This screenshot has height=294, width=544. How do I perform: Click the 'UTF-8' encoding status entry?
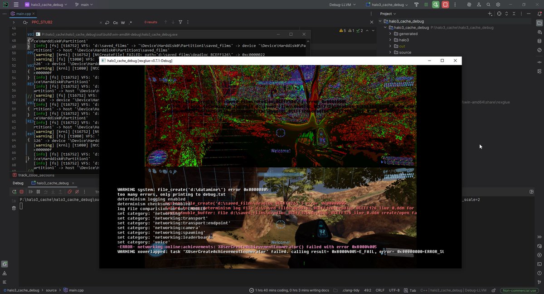coord(394,290)
